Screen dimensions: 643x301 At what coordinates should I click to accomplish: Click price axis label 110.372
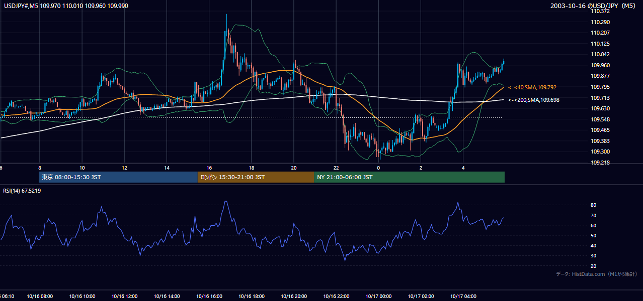point(601,12)
